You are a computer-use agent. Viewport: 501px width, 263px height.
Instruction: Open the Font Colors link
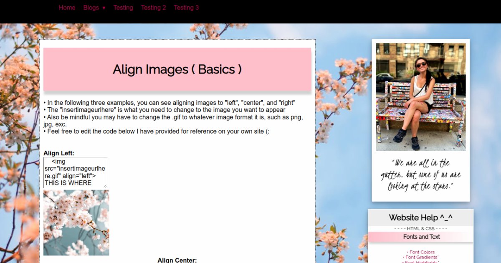coord(422,252)
